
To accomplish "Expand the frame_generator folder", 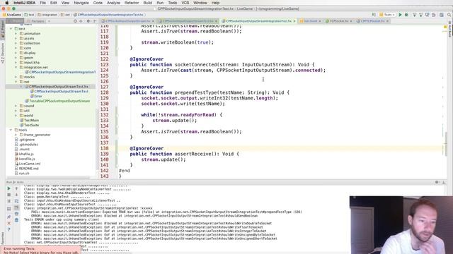I will (16, 135).
